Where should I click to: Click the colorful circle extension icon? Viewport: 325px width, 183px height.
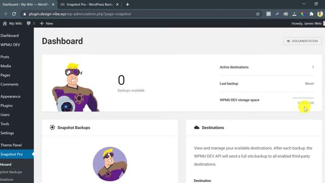tap(303, 14)
